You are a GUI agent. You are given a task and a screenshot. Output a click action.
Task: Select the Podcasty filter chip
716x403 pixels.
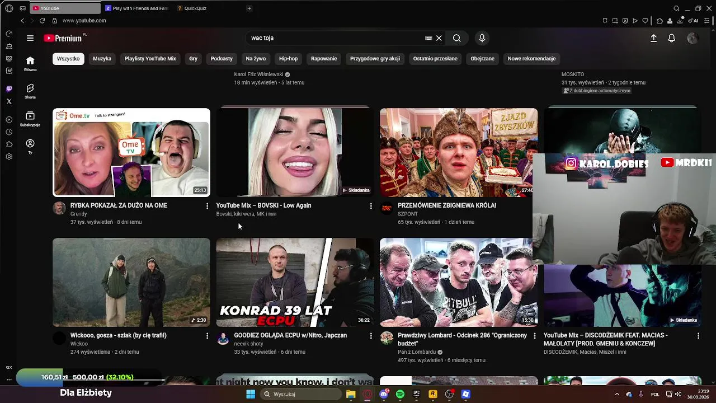[222, 59]
